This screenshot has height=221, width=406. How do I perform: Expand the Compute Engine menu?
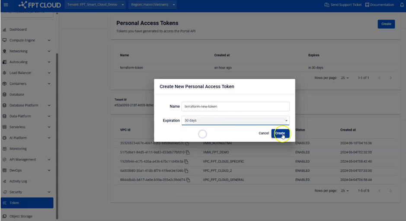point(29,40)
